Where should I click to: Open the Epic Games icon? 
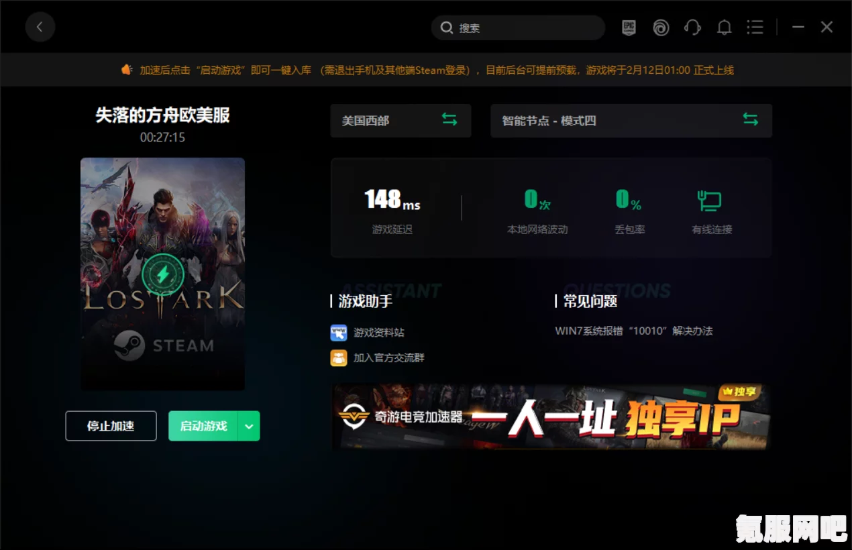tap(629, 27)
